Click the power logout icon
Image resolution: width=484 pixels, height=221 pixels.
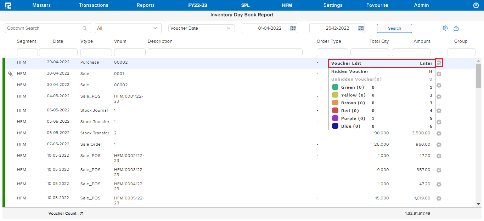[x=476, y=5]
